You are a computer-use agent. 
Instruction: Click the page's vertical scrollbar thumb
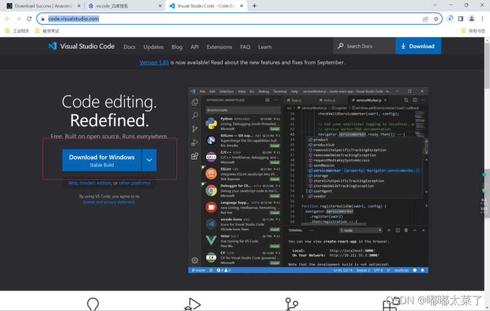[x=487, y=66]
